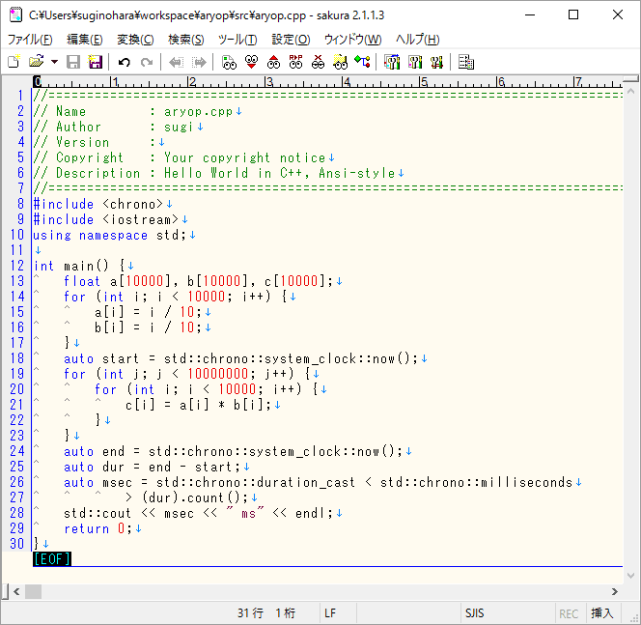Click the split box above vertical scrollbar

(x=630, y=79)
